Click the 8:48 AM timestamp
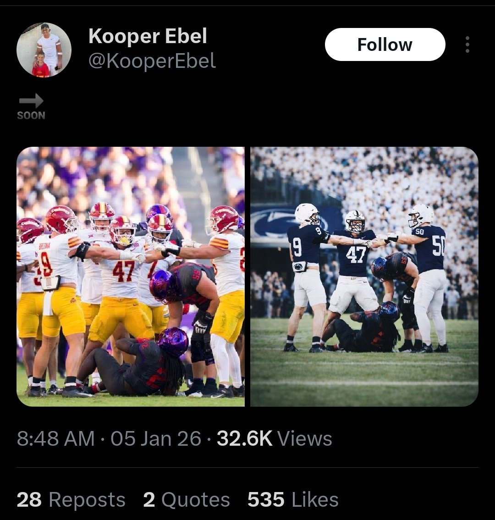The height and width of the screenshot is (520, 495). tap(55, 438)
